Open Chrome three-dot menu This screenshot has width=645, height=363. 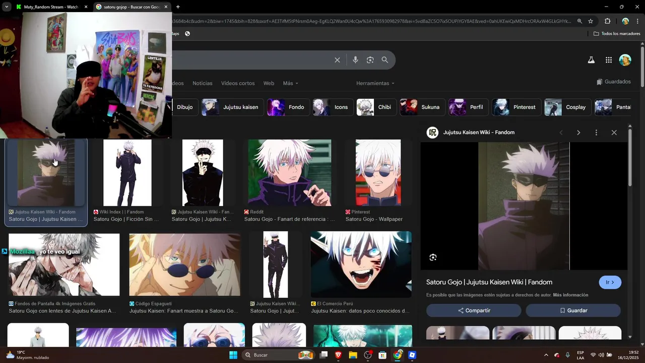pyautogui.click(x=637, y=21)
